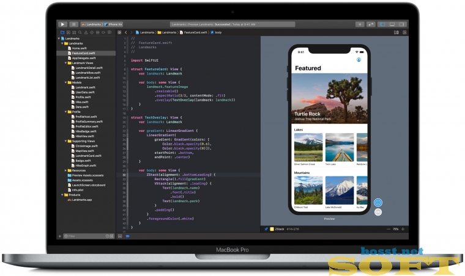Click the preview on device button
Image resolution: width=465 pixels, height=276 pixels.
[x=378, y=212]
